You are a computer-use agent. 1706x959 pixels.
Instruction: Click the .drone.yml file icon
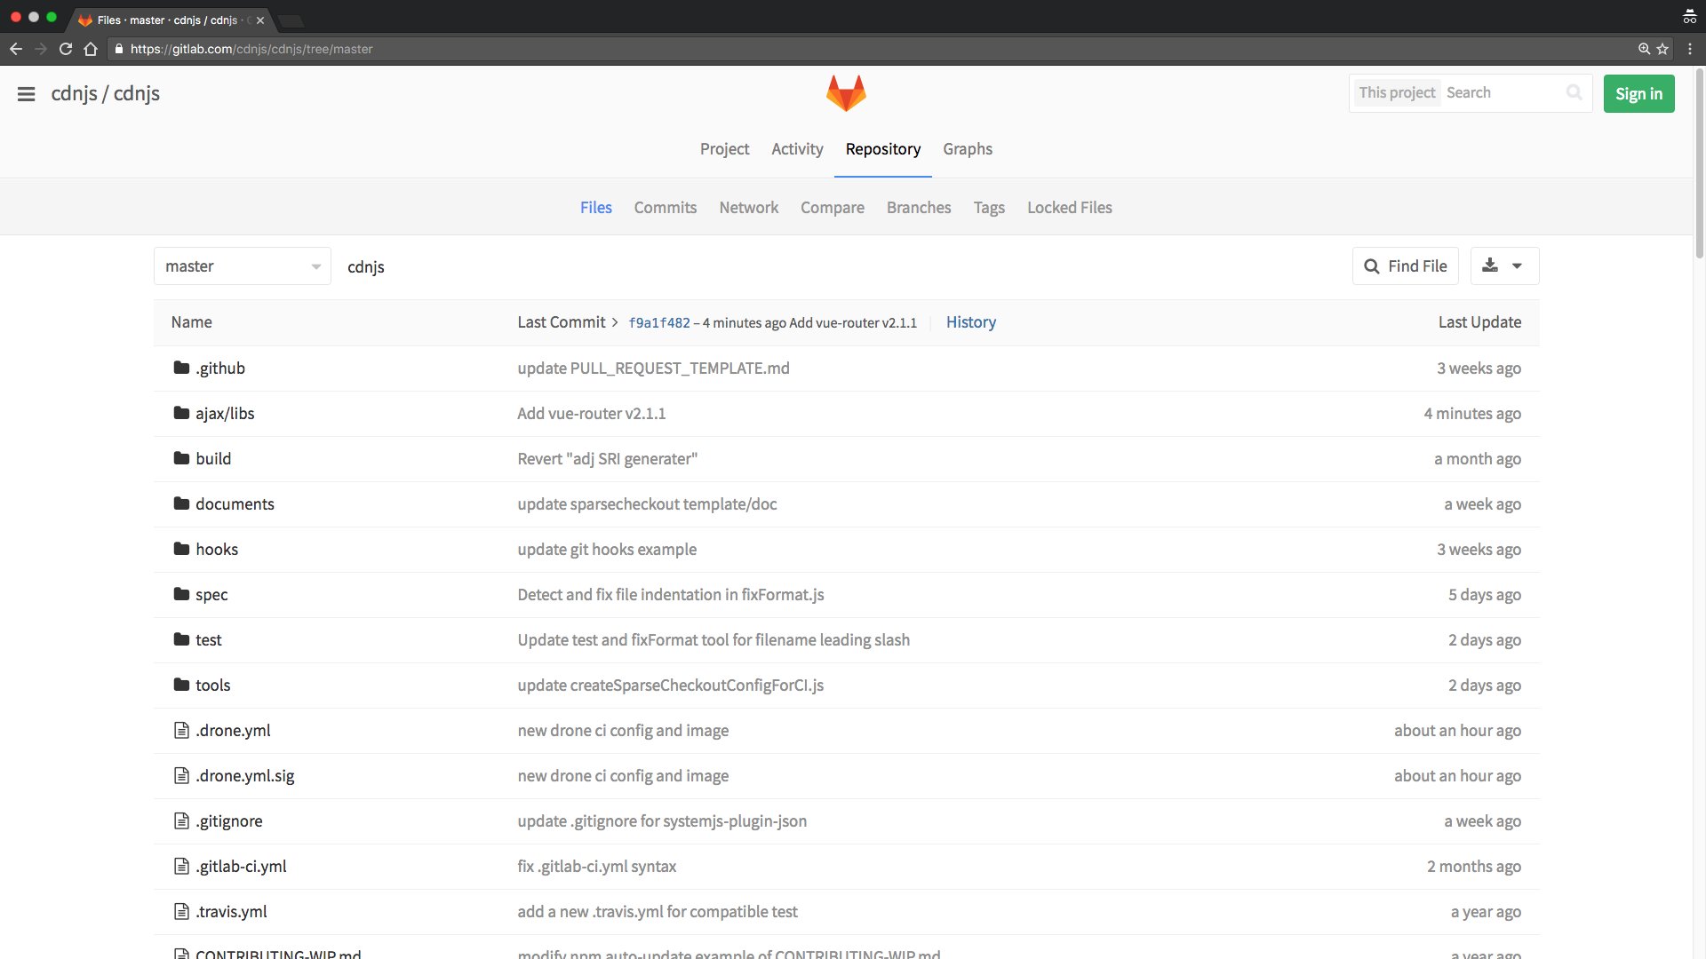click(x=181, y=730)
